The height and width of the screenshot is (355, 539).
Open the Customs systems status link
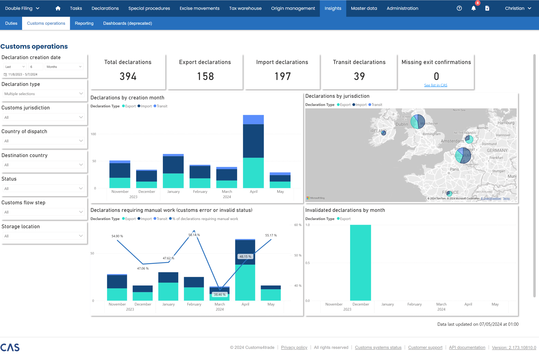tap(378, 347)
